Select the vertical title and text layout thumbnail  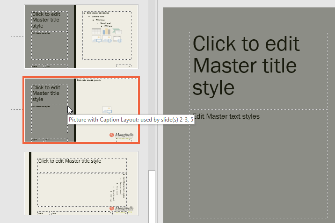[80, 183]
